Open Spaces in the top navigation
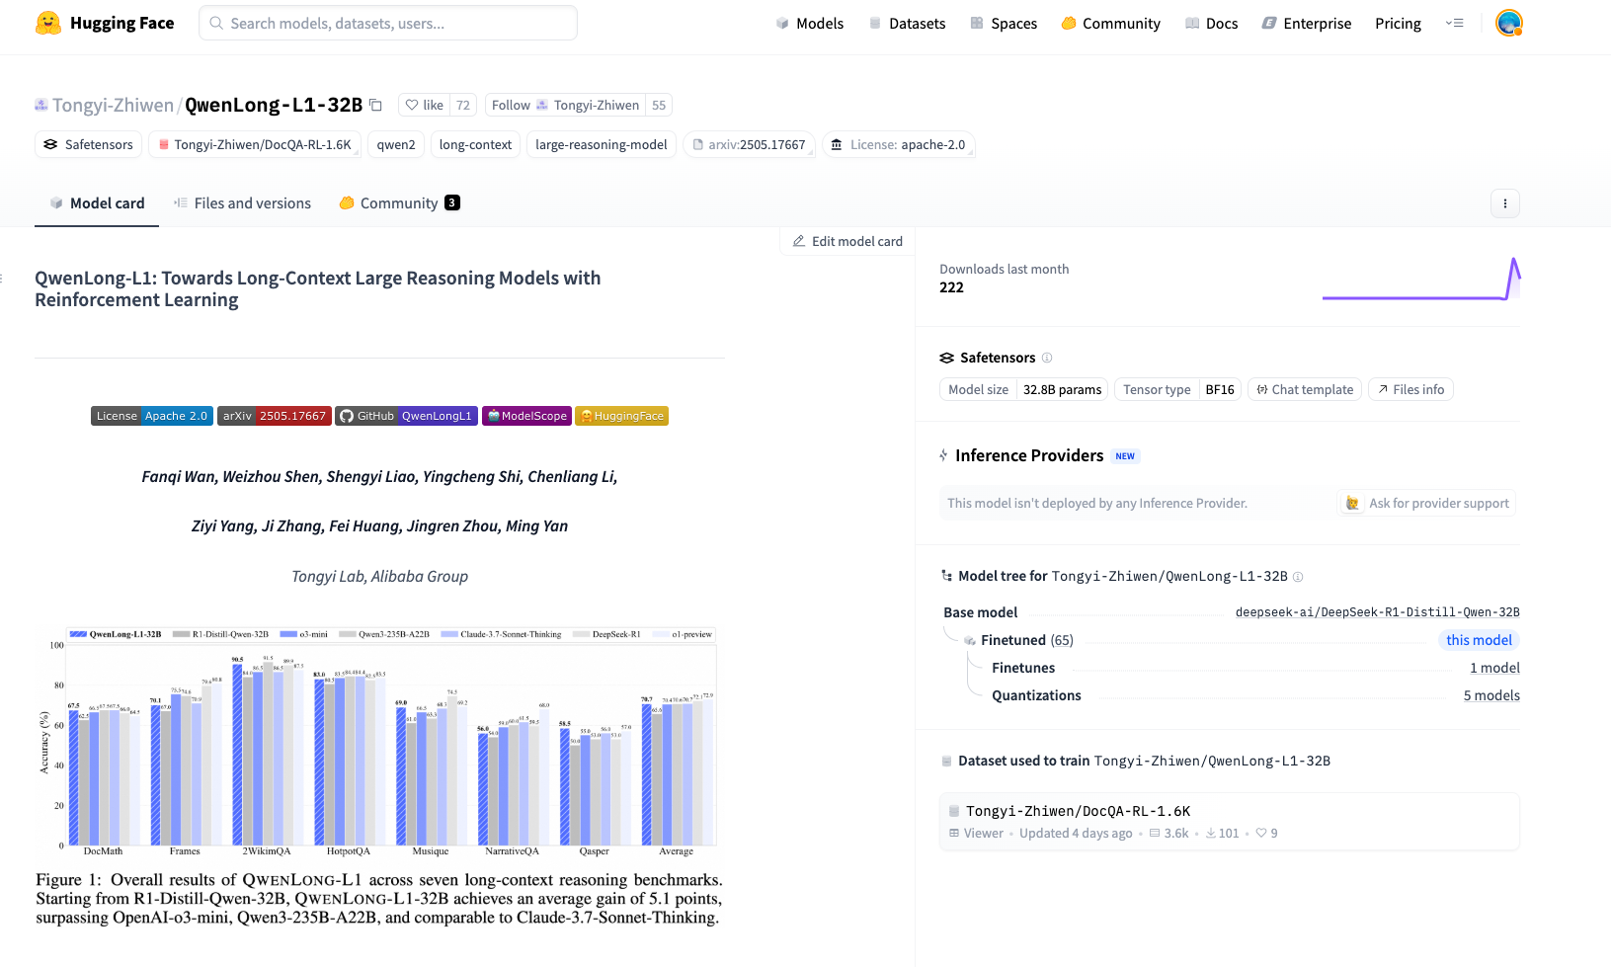Image resolution: width=1611 pixels, height=967 pixels. coord(1004,23)
